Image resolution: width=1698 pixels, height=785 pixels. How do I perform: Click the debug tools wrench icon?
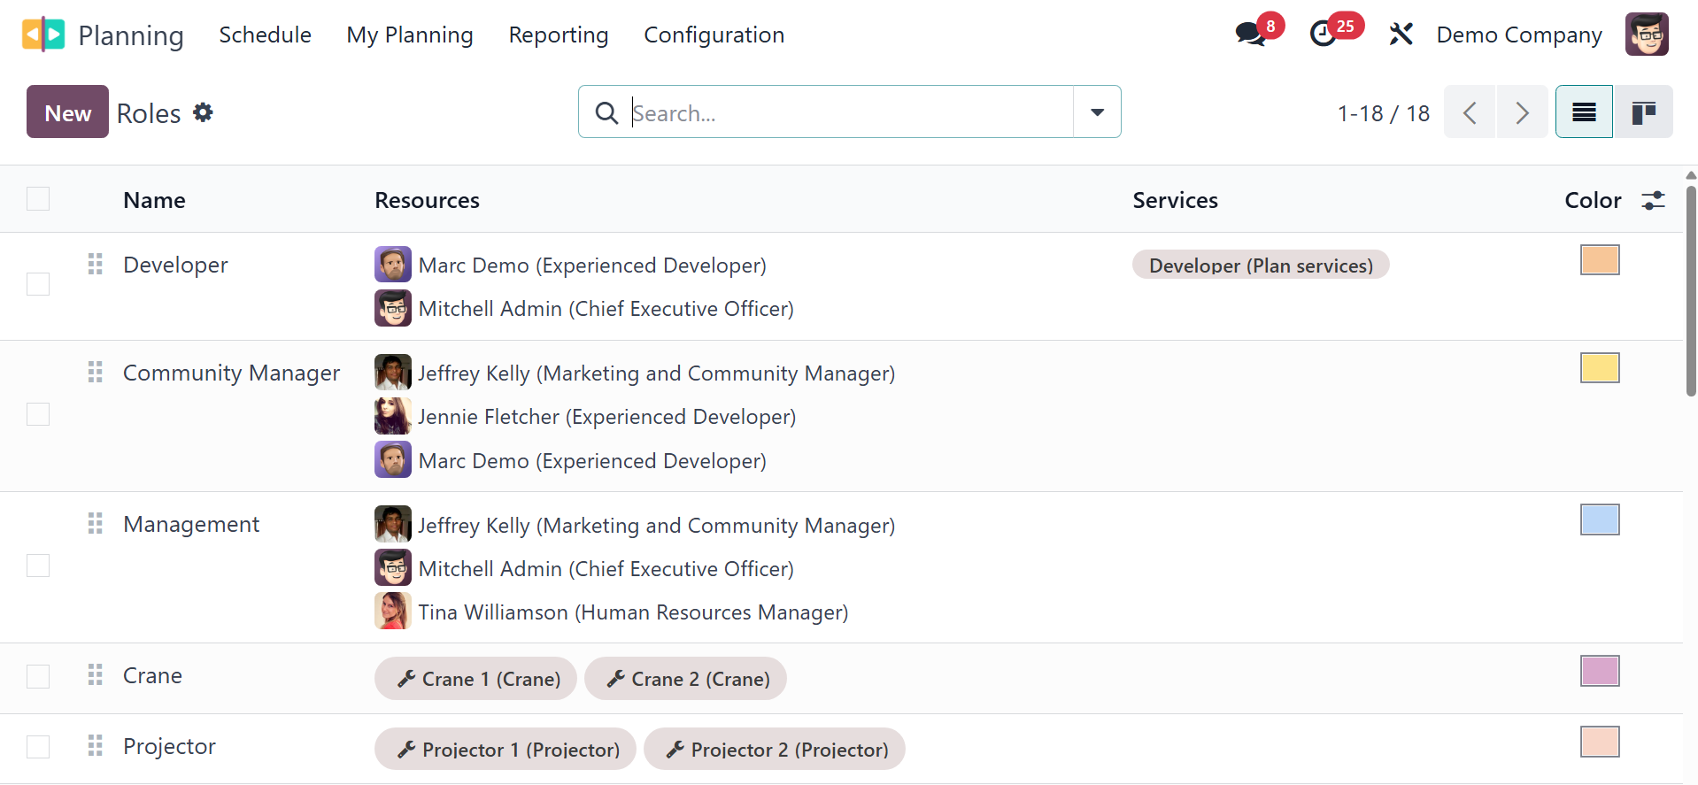[1401, 35]
